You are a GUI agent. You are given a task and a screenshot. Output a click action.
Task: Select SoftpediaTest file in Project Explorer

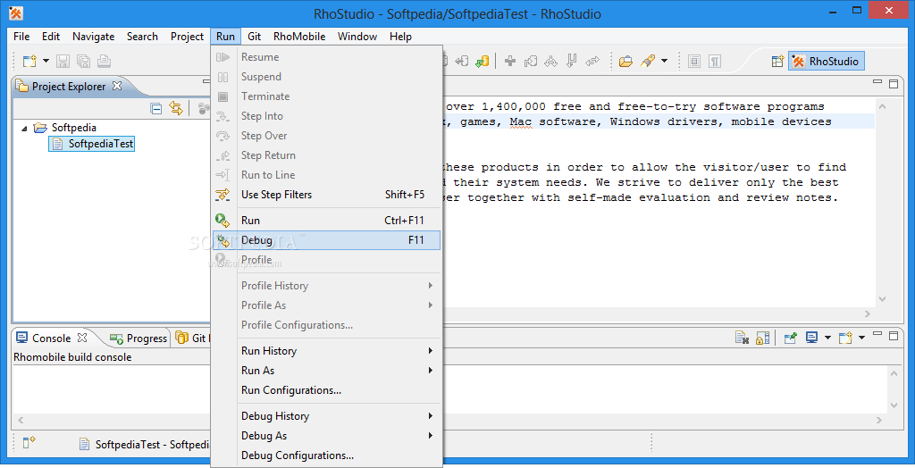click(x=92, y=144)
